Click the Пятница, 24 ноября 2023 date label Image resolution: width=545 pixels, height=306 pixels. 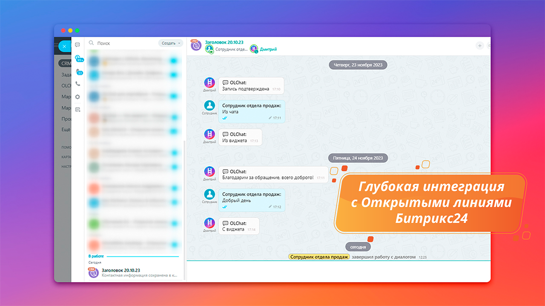(x=358, y=158)
